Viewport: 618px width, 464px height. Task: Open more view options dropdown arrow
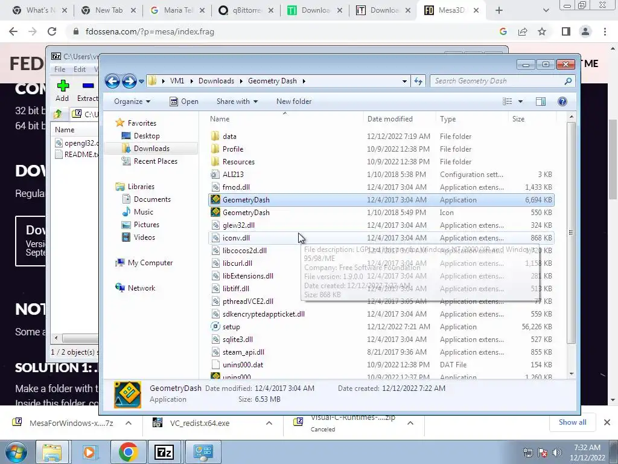point(520,101)
